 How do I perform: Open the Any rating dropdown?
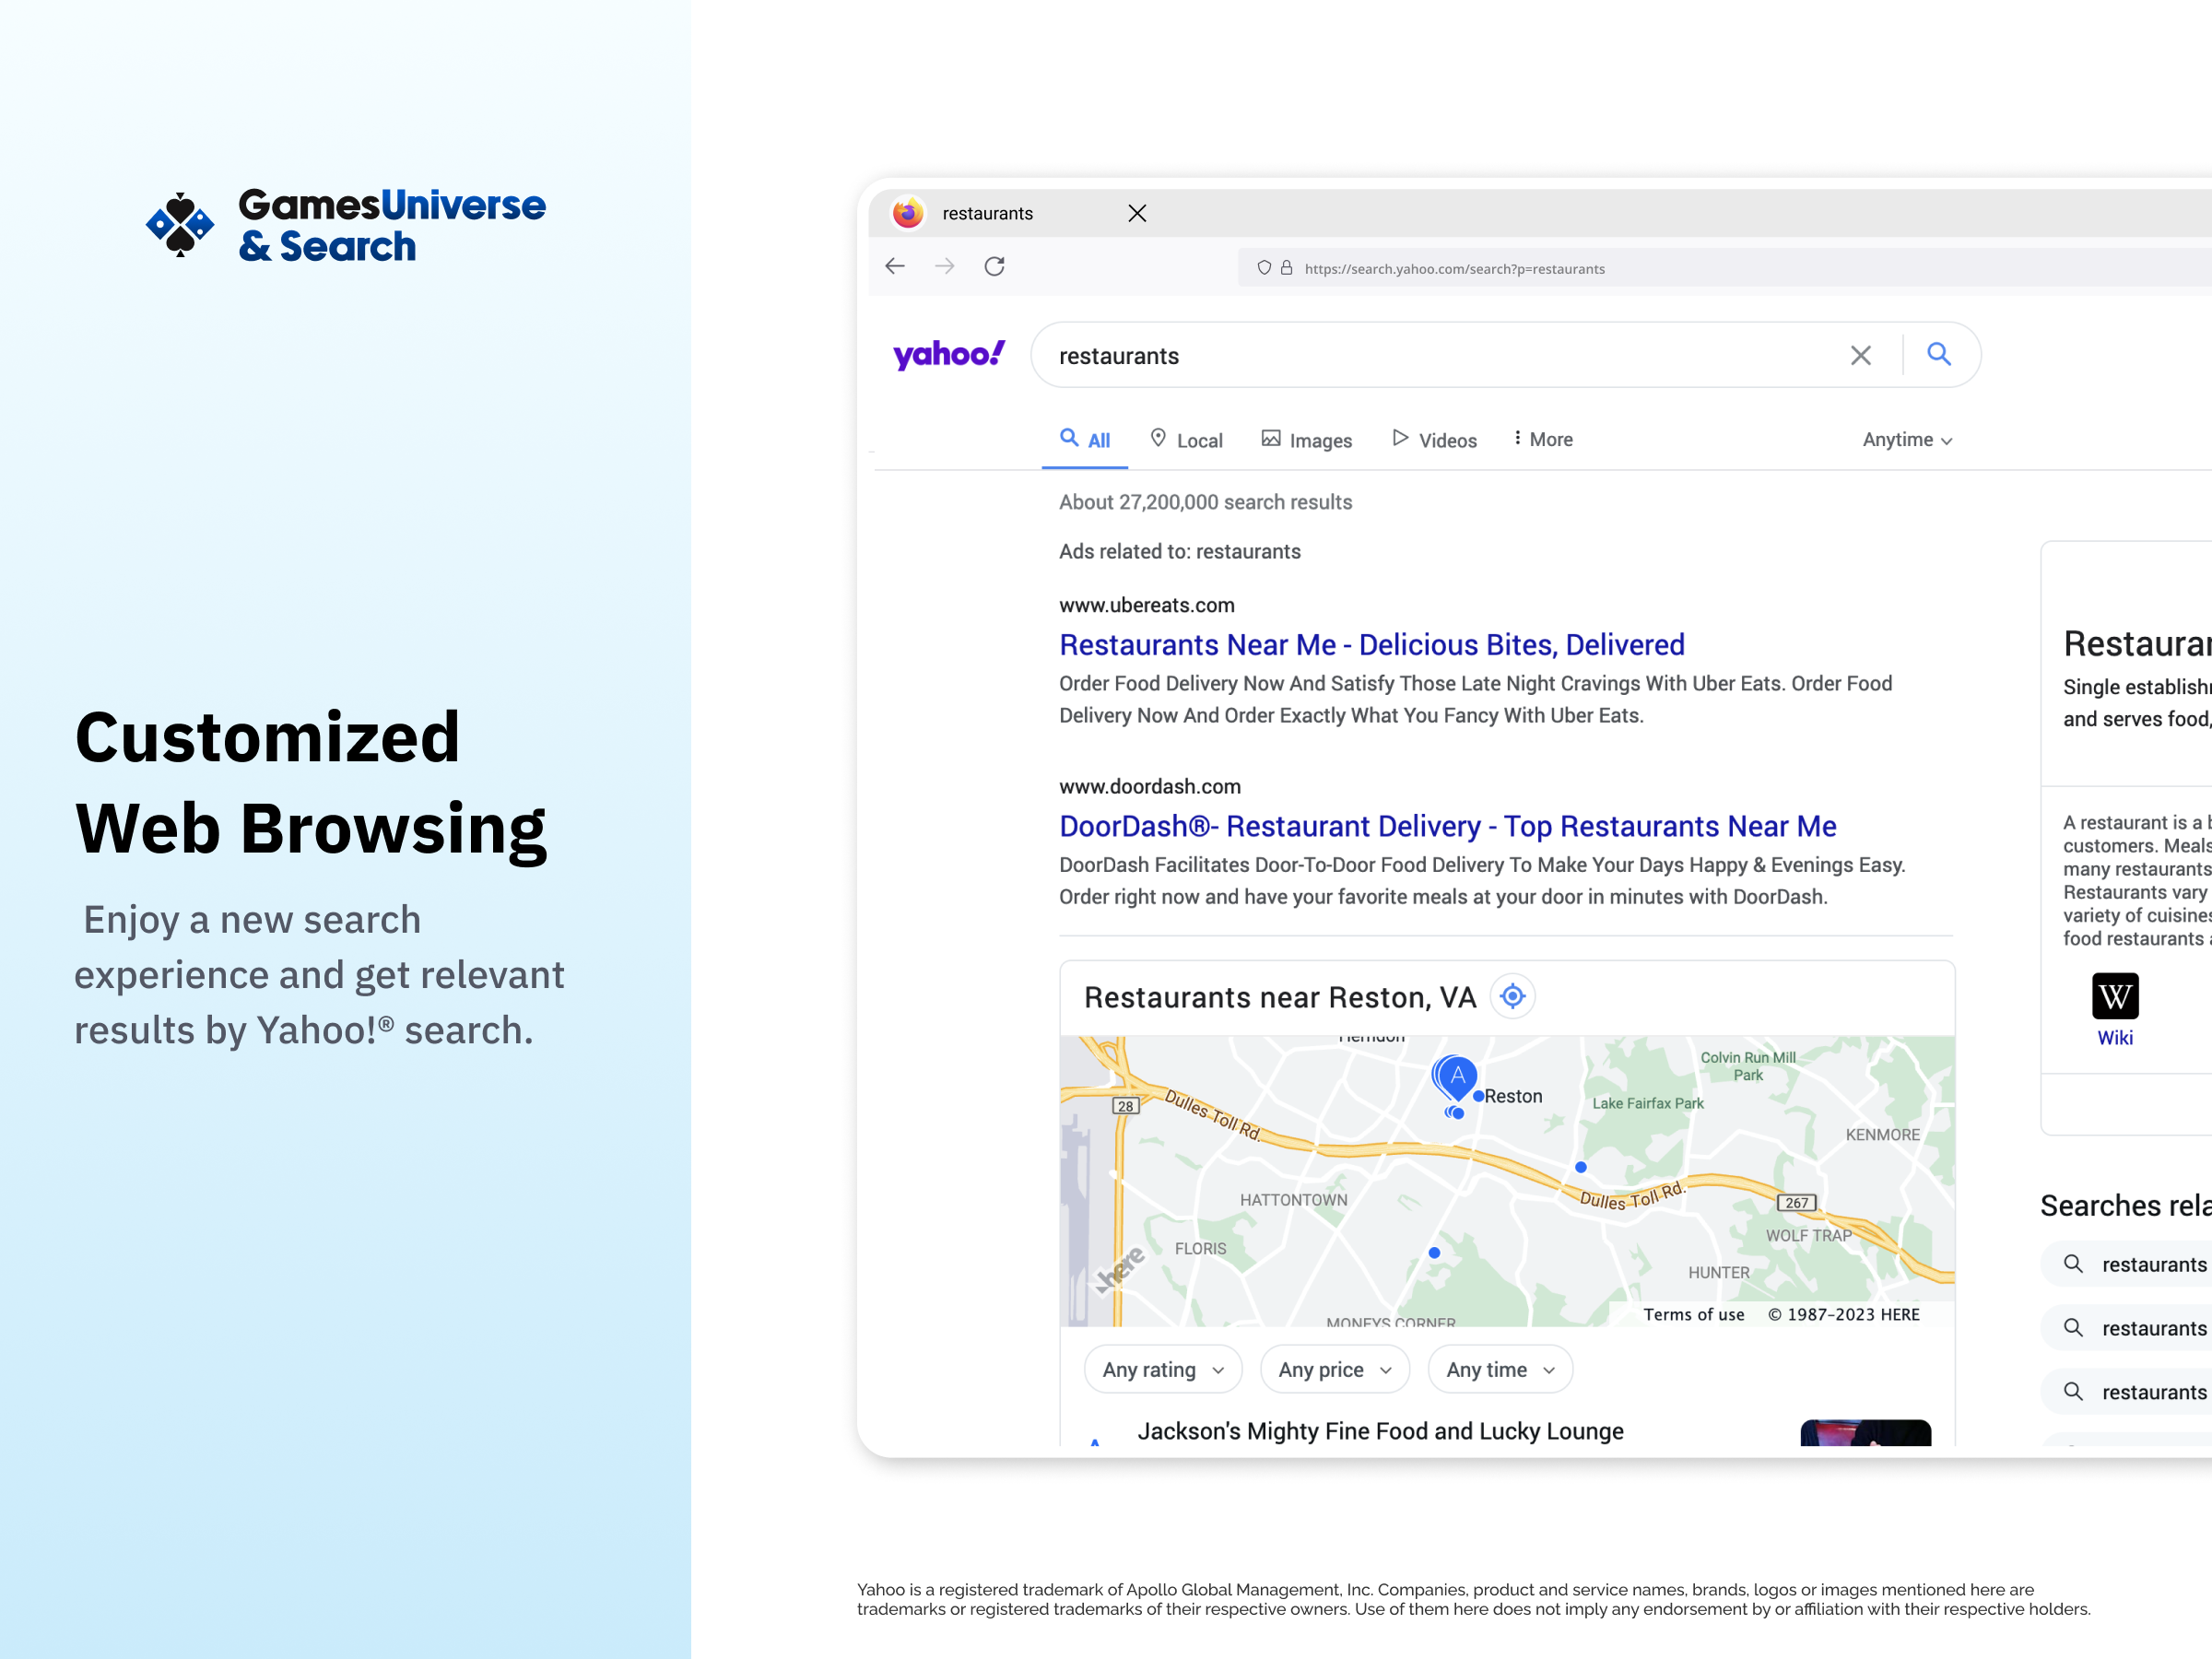coord(1162,1370)
